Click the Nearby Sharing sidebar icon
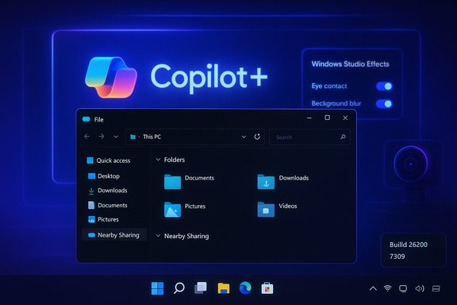This screenshot has width=457, height=305. coord(91,235)
